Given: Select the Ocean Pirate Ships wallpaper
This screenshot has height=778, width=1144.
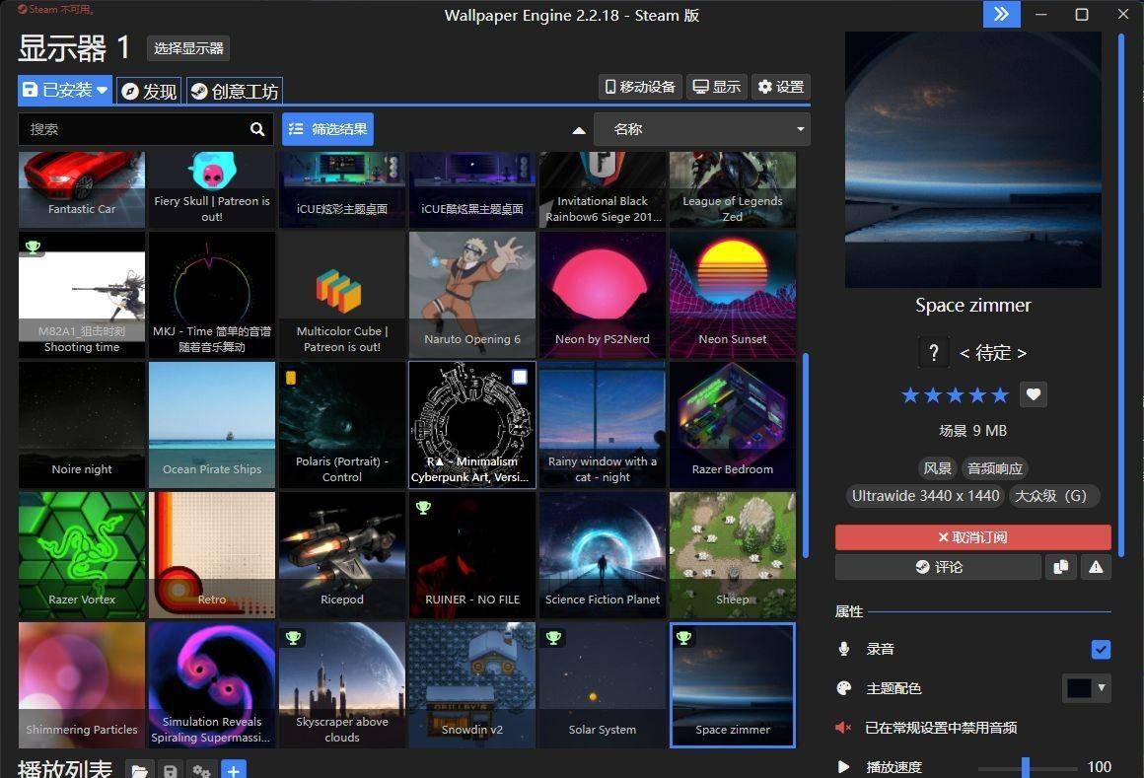Looking at the screenshot, I should pos(212,425).
